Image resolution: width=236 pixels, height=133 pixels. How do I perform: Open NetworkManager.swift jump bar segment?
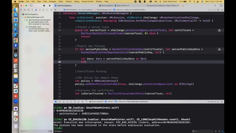103,10
